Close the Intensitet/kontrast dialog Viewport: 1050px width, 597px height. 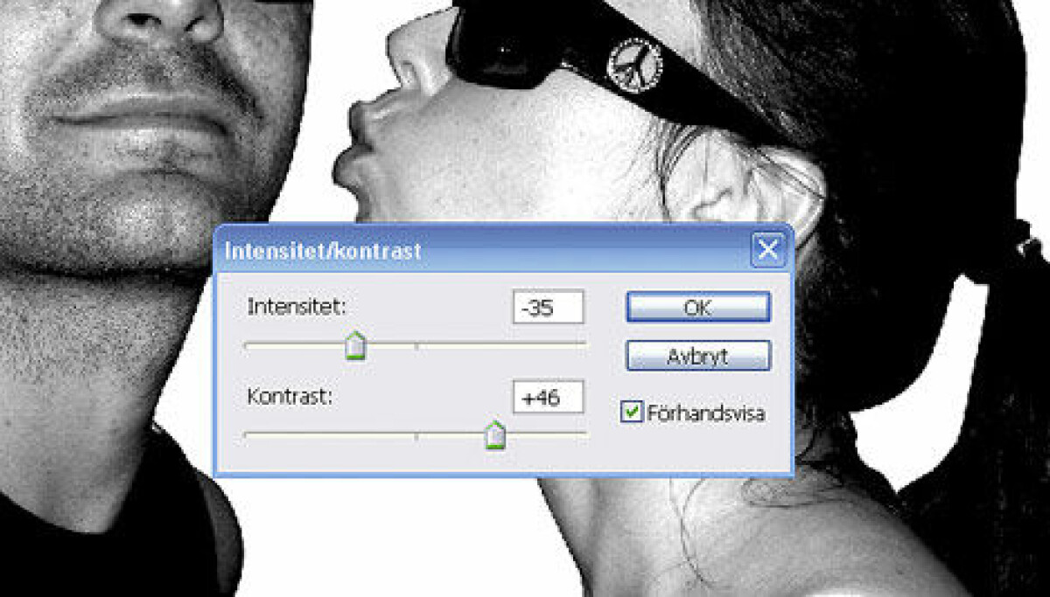coord(768,251)
